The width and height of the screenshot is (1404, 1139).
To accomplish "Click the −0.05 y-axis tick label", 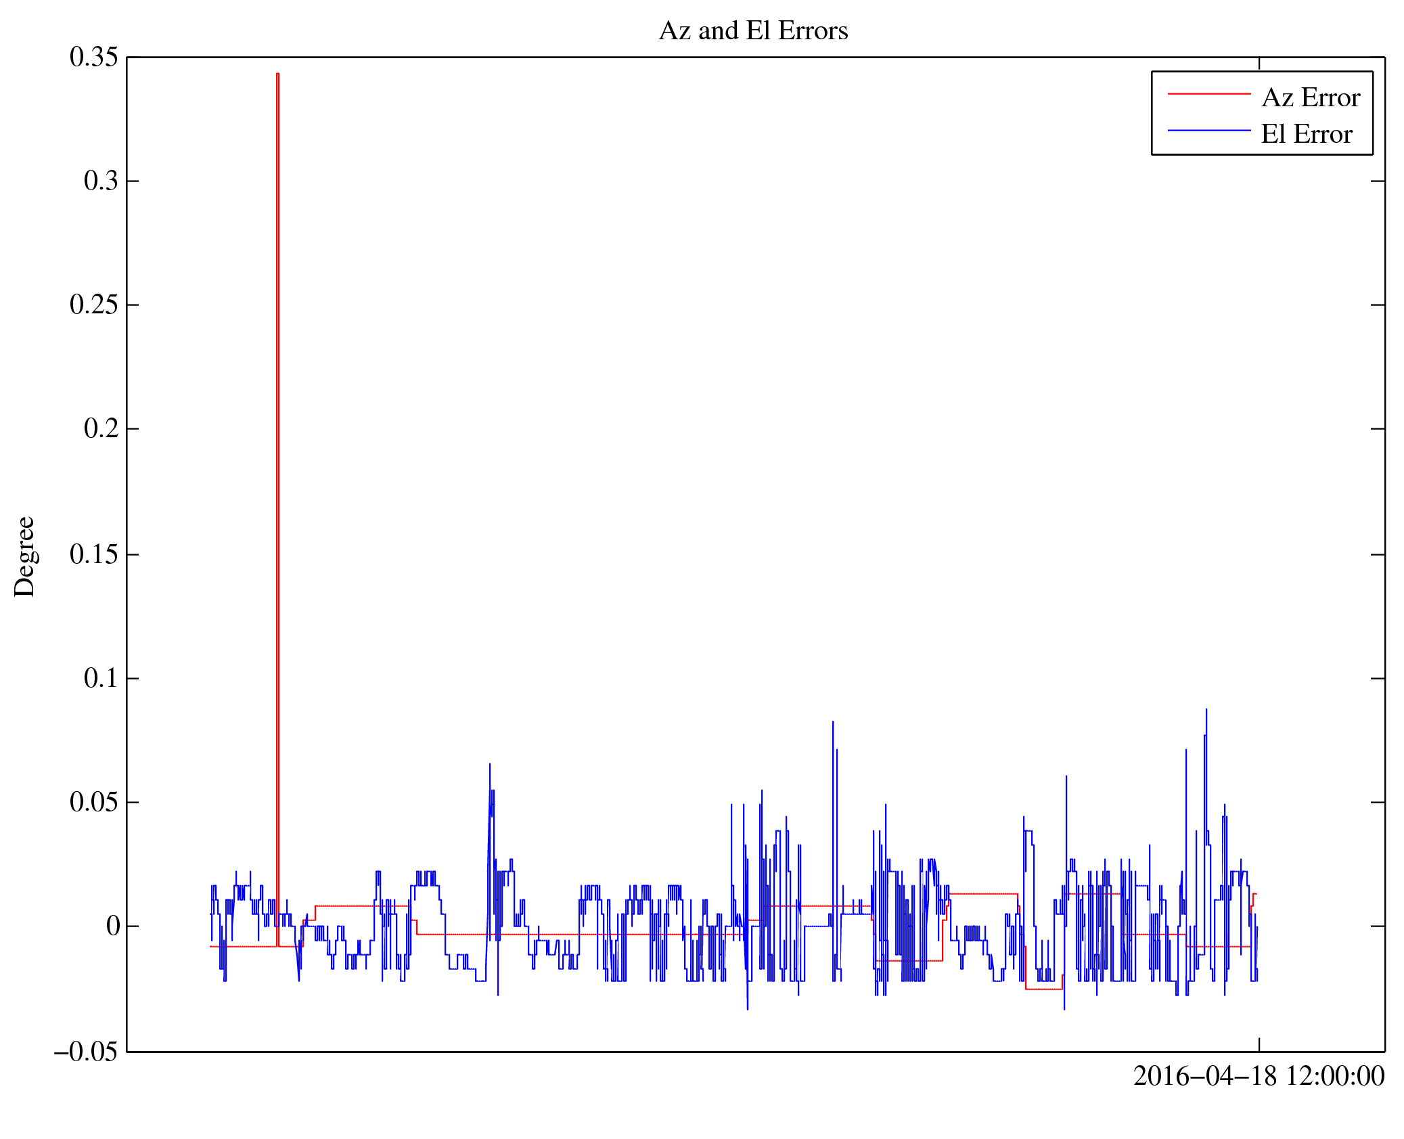I will click(x=86, y=1052).
